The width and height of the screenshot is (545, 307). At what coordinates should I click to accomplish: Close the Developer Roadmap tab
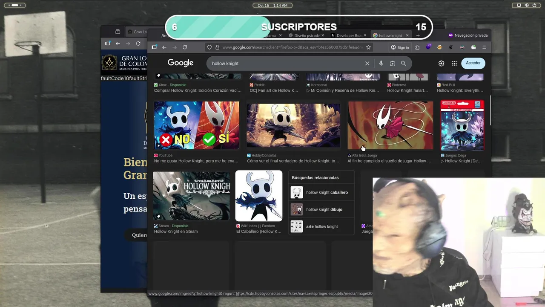(365, 36)
